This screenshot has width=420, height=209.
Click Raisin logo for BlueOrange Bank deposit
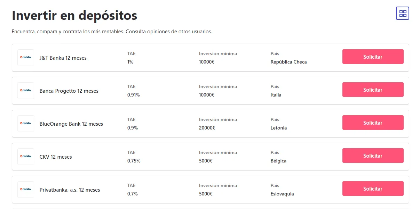click(26, 124)
